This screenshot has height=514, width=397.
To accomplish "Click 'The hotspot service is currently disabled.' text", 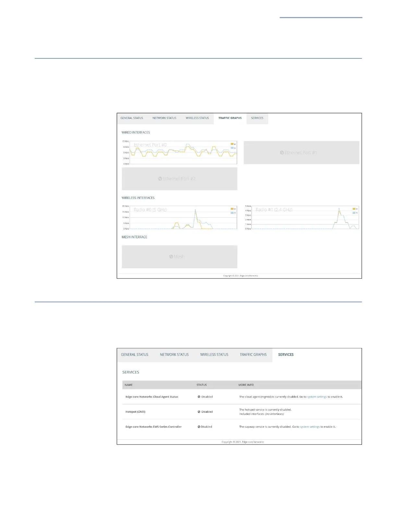I will [265, 410].
